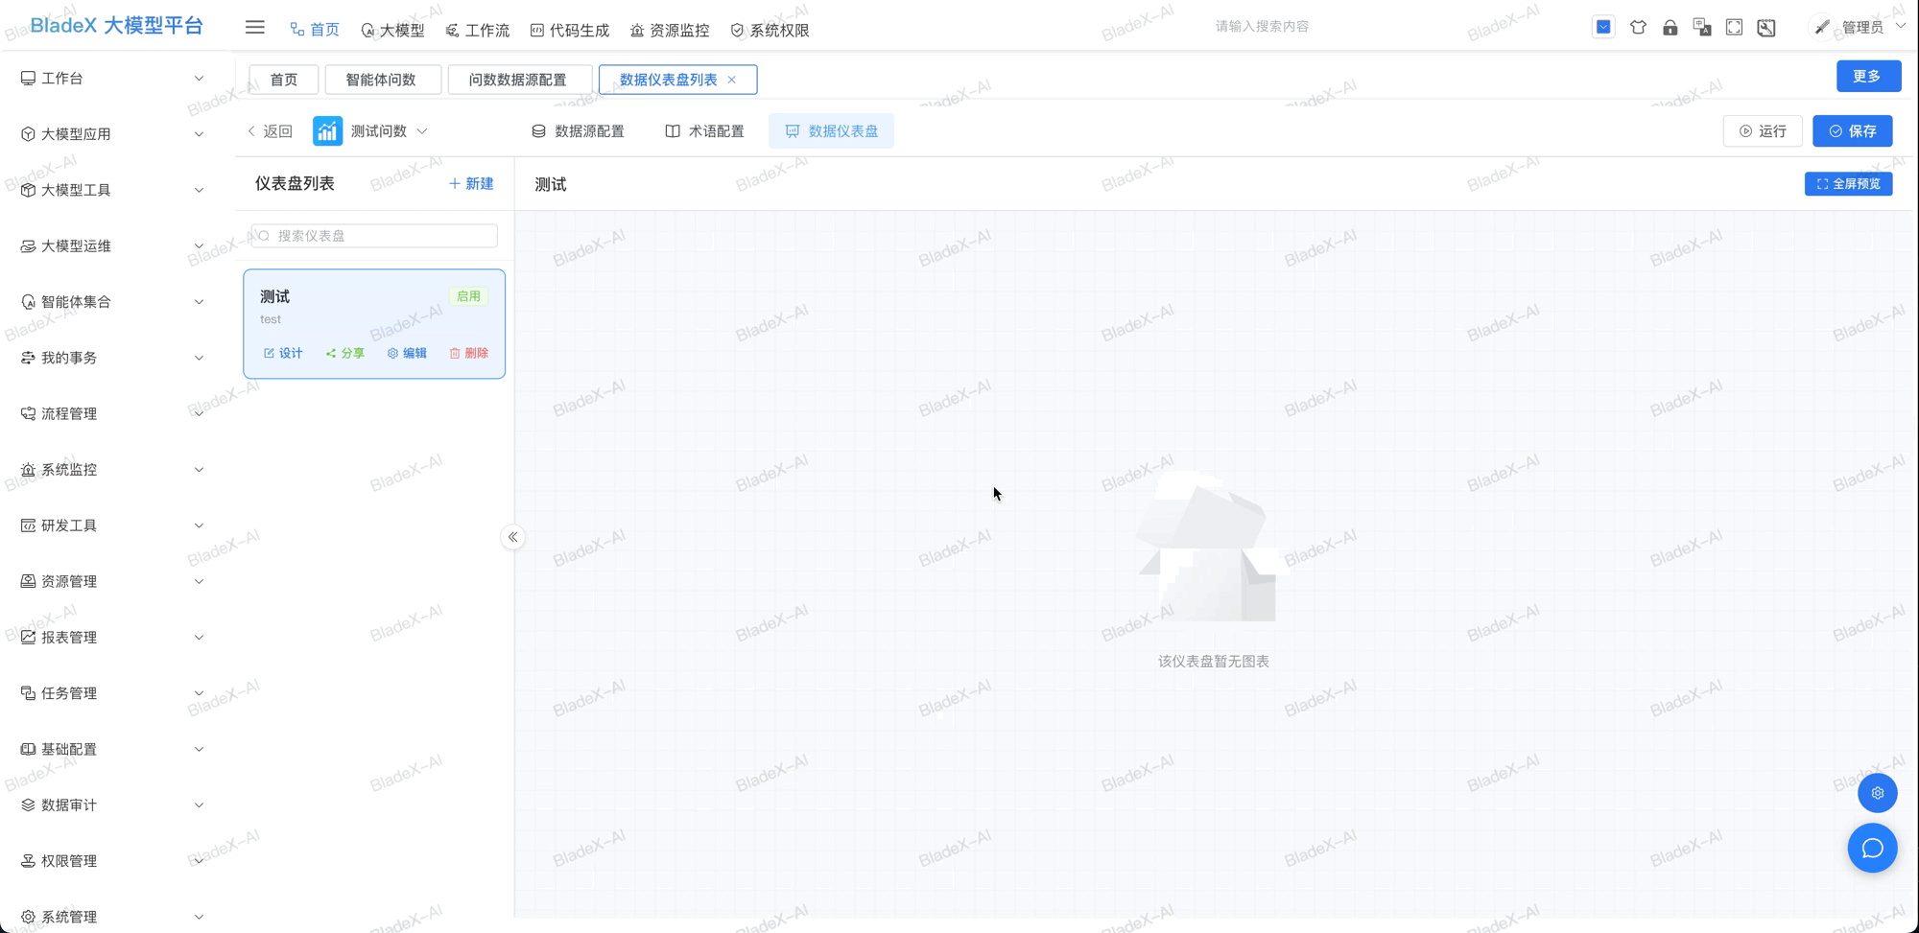This screenshot has width=1919, height=933.
Task: Enter fullscreen via the frame icon
Action: (x=1734, y=27)
